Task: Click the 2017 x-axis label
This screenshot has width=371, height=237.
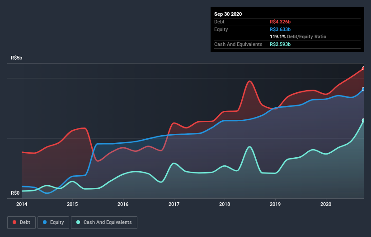Action: click(x=174, y=204)
